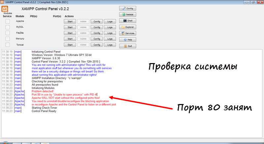Open MySQL Config button
The width and height of the screenshot is (264, 144).
pyautogui.click(x=97, y=27)
